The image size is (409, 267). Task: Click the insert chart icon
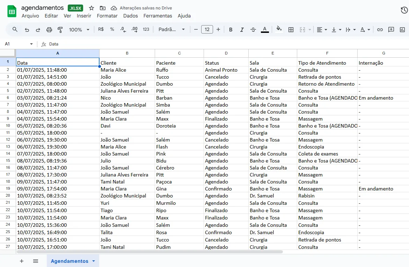pyautogui.click(x=402, y=30)
